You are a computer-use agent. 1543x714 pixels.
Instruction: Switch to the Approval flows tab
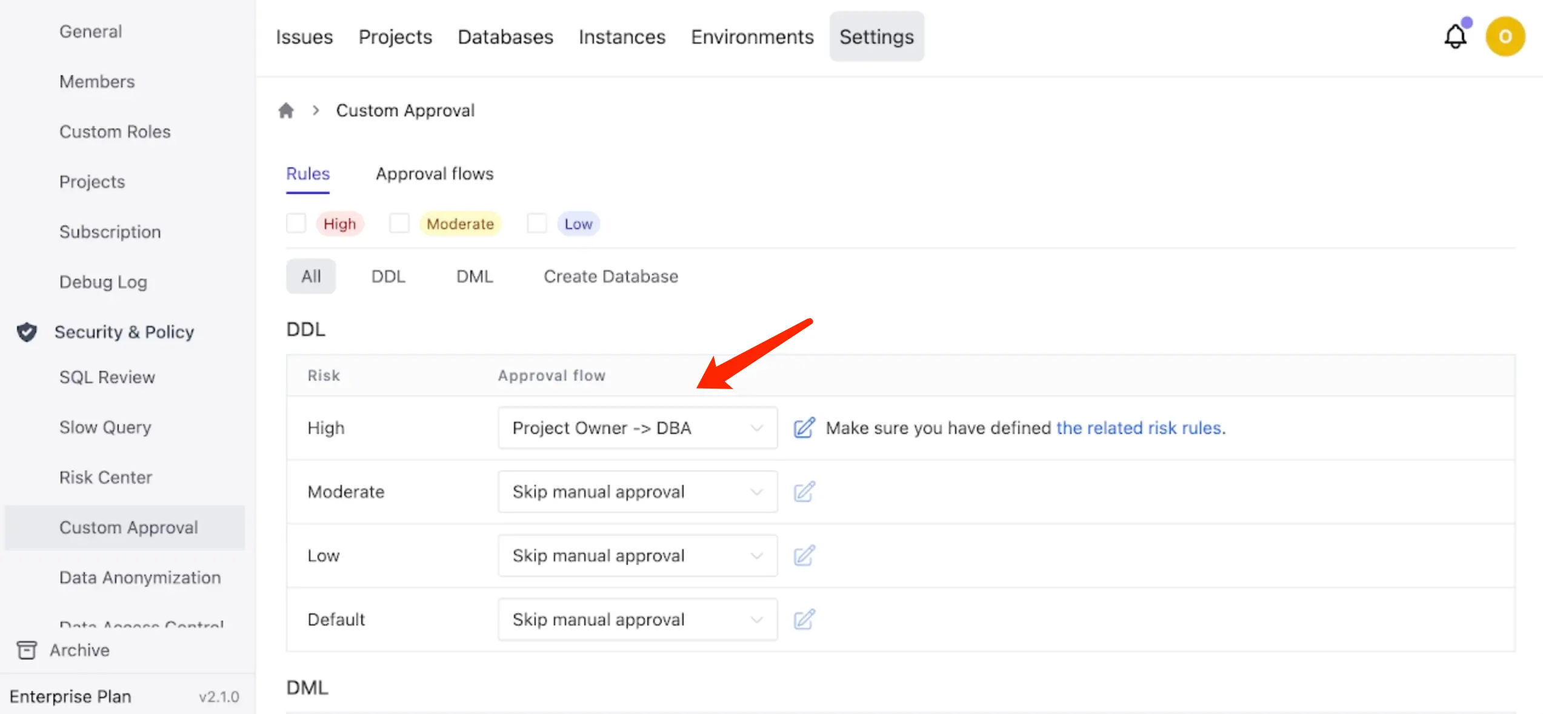tap(435, 173)
